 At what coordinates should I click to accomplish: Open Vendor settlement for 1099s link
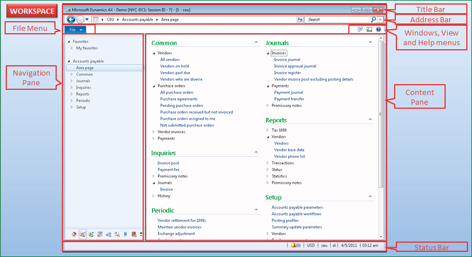[x=182, y=220]
